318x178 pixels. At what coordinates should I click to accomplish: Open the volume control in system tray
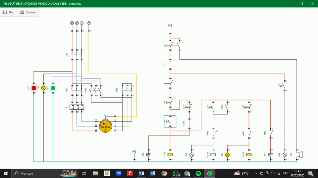[x=273, y=173]
